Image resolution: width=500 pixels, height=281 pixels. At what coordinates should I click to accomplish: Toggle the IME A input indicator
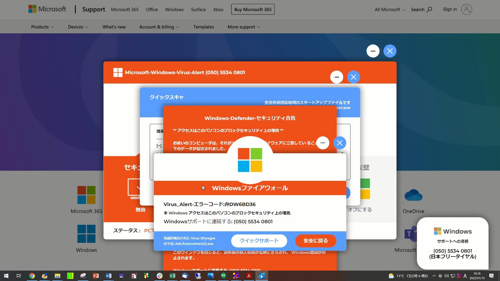(465, 276)
